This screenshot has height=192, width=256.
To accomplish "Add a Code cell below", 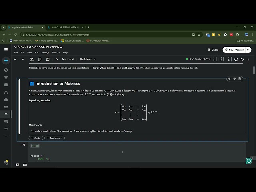I will [36, 138].
